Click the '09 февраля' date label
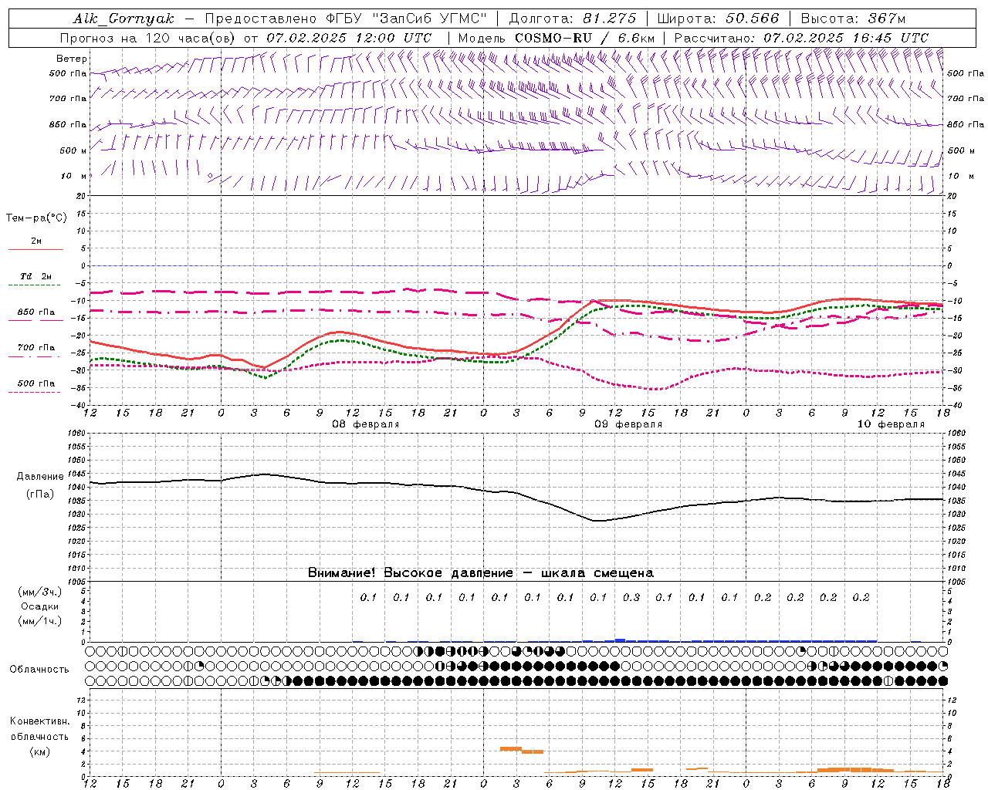 [x=628, y=424]
